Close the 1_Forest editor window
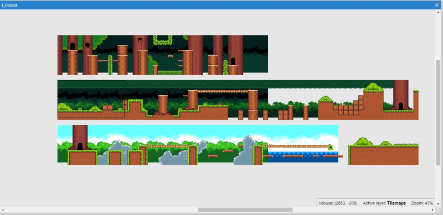This screenshot has height=215, width=443. pyautogui.click(x=437, y=5)
